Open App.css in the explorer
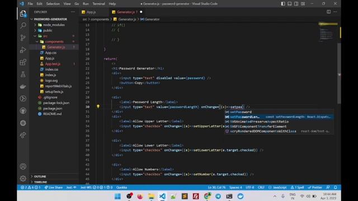 51,52
